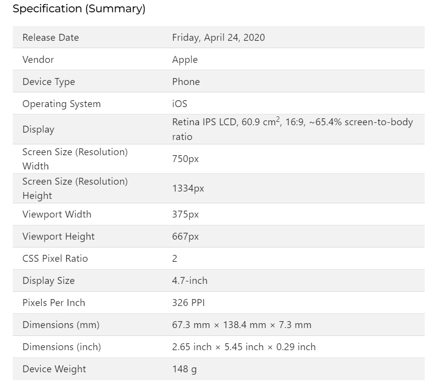Click the Retina IPS LCD display description
Screen dimensions: 437x386
[292, 129]
